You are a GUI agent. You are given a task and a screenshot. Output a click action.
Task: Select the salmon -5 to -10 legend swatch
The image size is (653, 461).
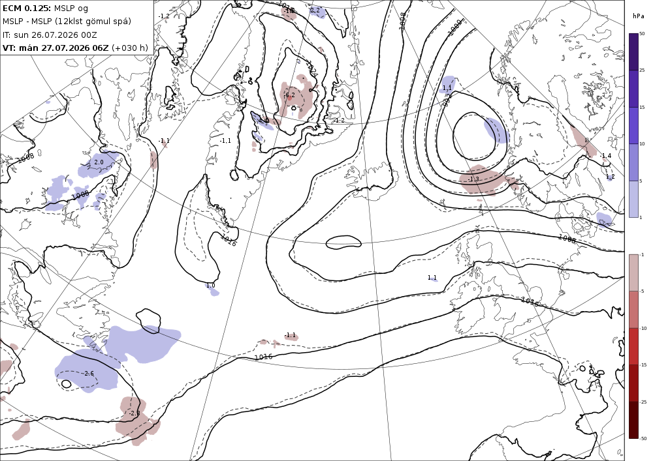(x=633, y=309)
